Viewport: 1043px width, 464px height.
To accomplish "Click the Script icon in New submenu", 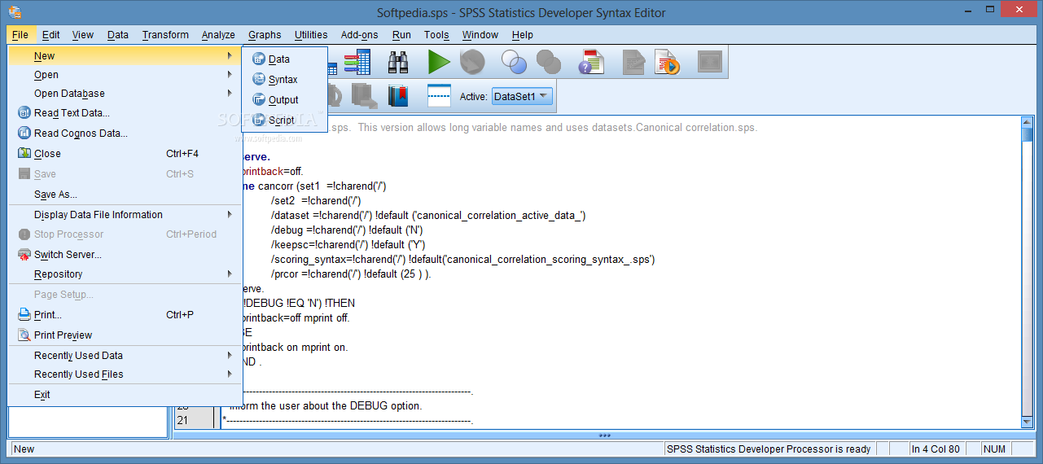I will click(x=259, y=120).
